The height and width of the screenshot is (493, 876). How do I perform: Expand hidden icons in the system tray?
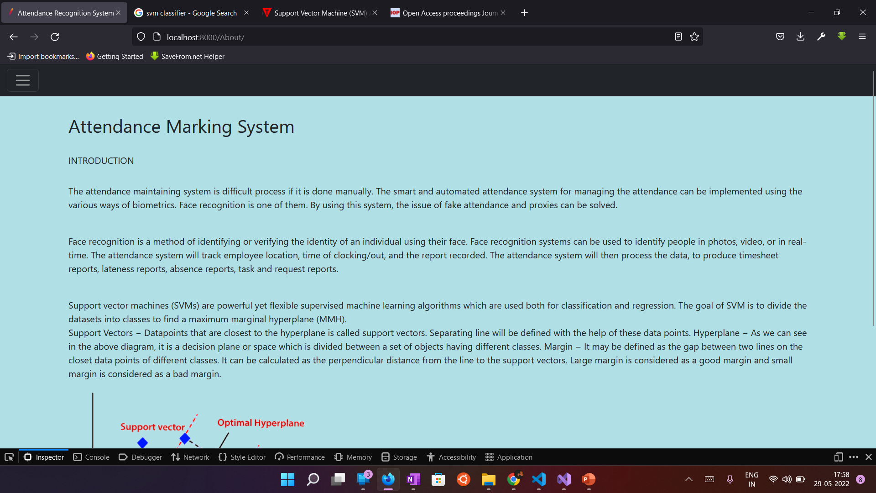[689, 479]
